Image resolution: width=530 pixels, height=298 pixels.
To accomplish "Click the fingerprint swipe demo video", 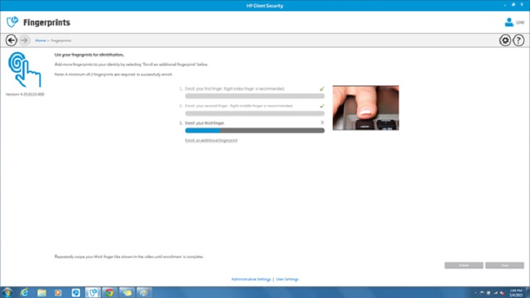I will tap(365, 108).
